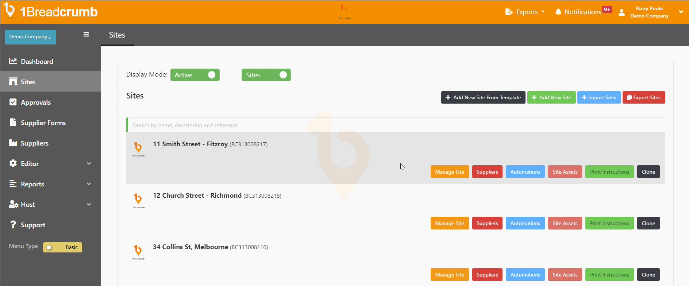Click the notifications bell icon

point(558,12)
